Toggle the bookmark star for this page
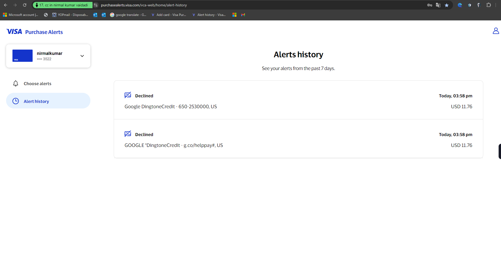 click(x=447, y=5)
